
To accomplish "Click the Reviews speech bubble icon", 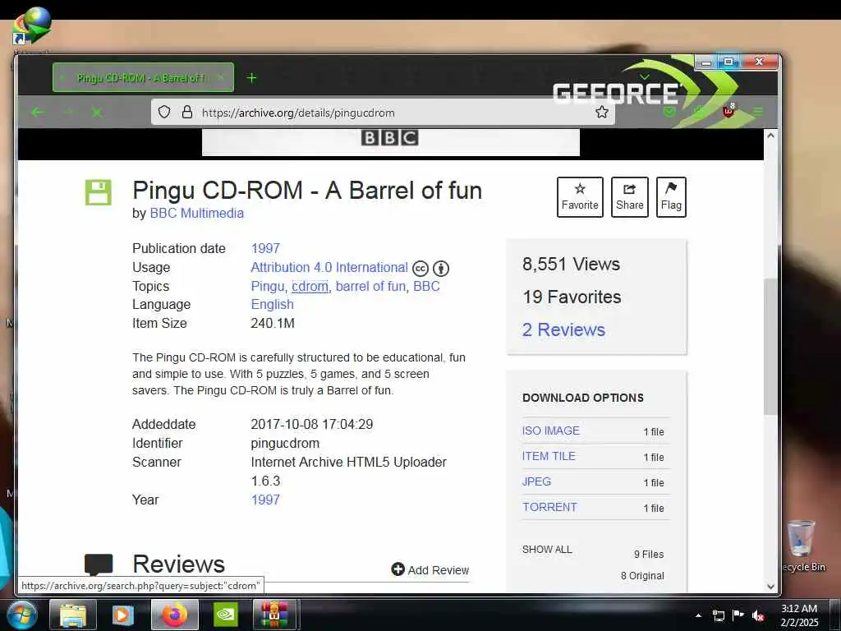I will [x=99, y=564].
